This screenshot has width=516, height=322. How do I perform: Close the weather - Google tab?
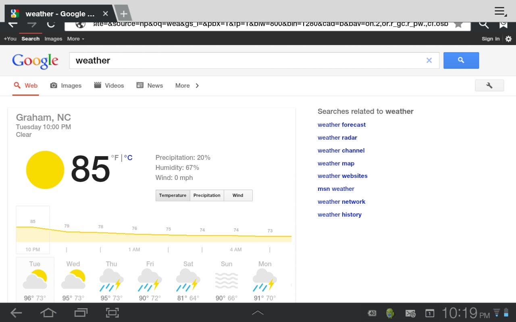105,14
